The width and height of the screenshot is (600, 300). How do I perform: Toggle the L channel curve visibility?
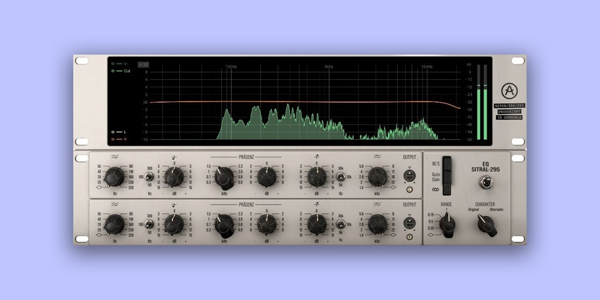[x=112, y=131]
